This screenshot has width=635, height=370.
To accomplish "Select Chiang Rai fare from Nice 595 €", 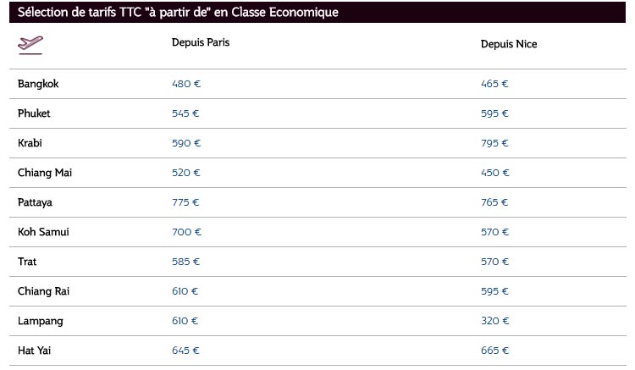I will pos(494,291).
